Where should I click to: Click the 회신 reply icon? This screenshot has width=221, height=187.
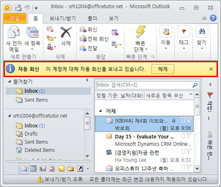(x=83, y=29)
